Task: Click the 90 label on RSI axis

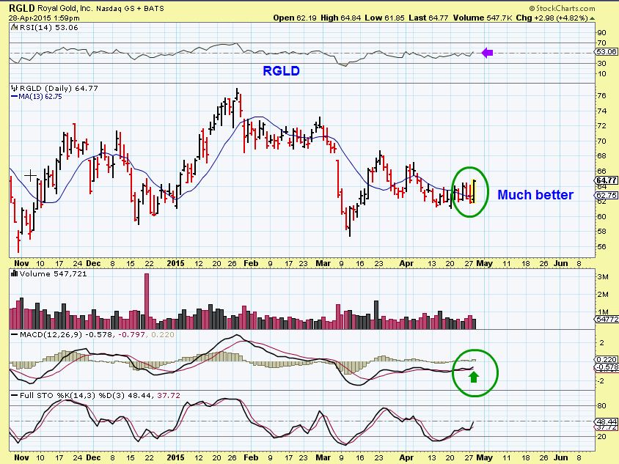Action: click(601, 33)
